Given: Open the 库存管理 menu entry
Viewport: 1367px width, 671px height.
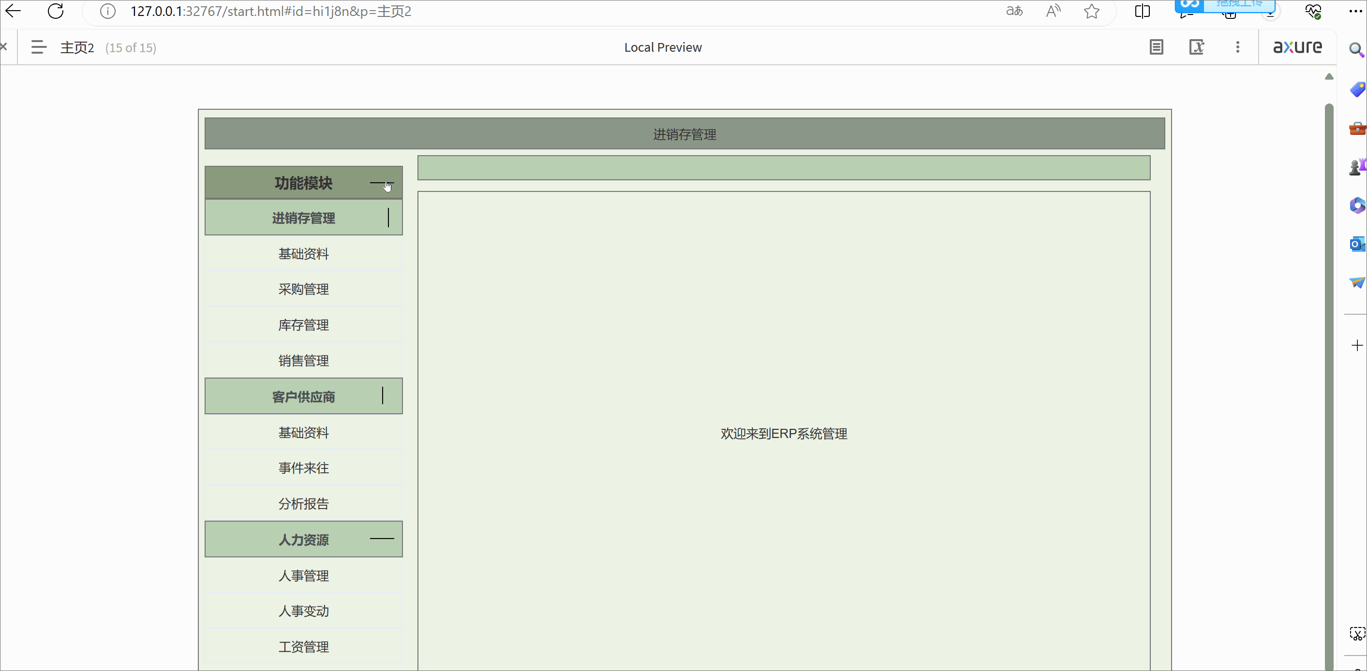Looking at the screenshot, I should [304, 325].
